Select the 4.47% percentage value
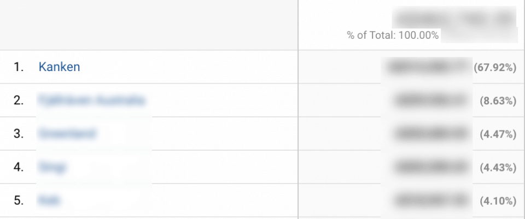The image size is (525, 219). tap(498, 134)
